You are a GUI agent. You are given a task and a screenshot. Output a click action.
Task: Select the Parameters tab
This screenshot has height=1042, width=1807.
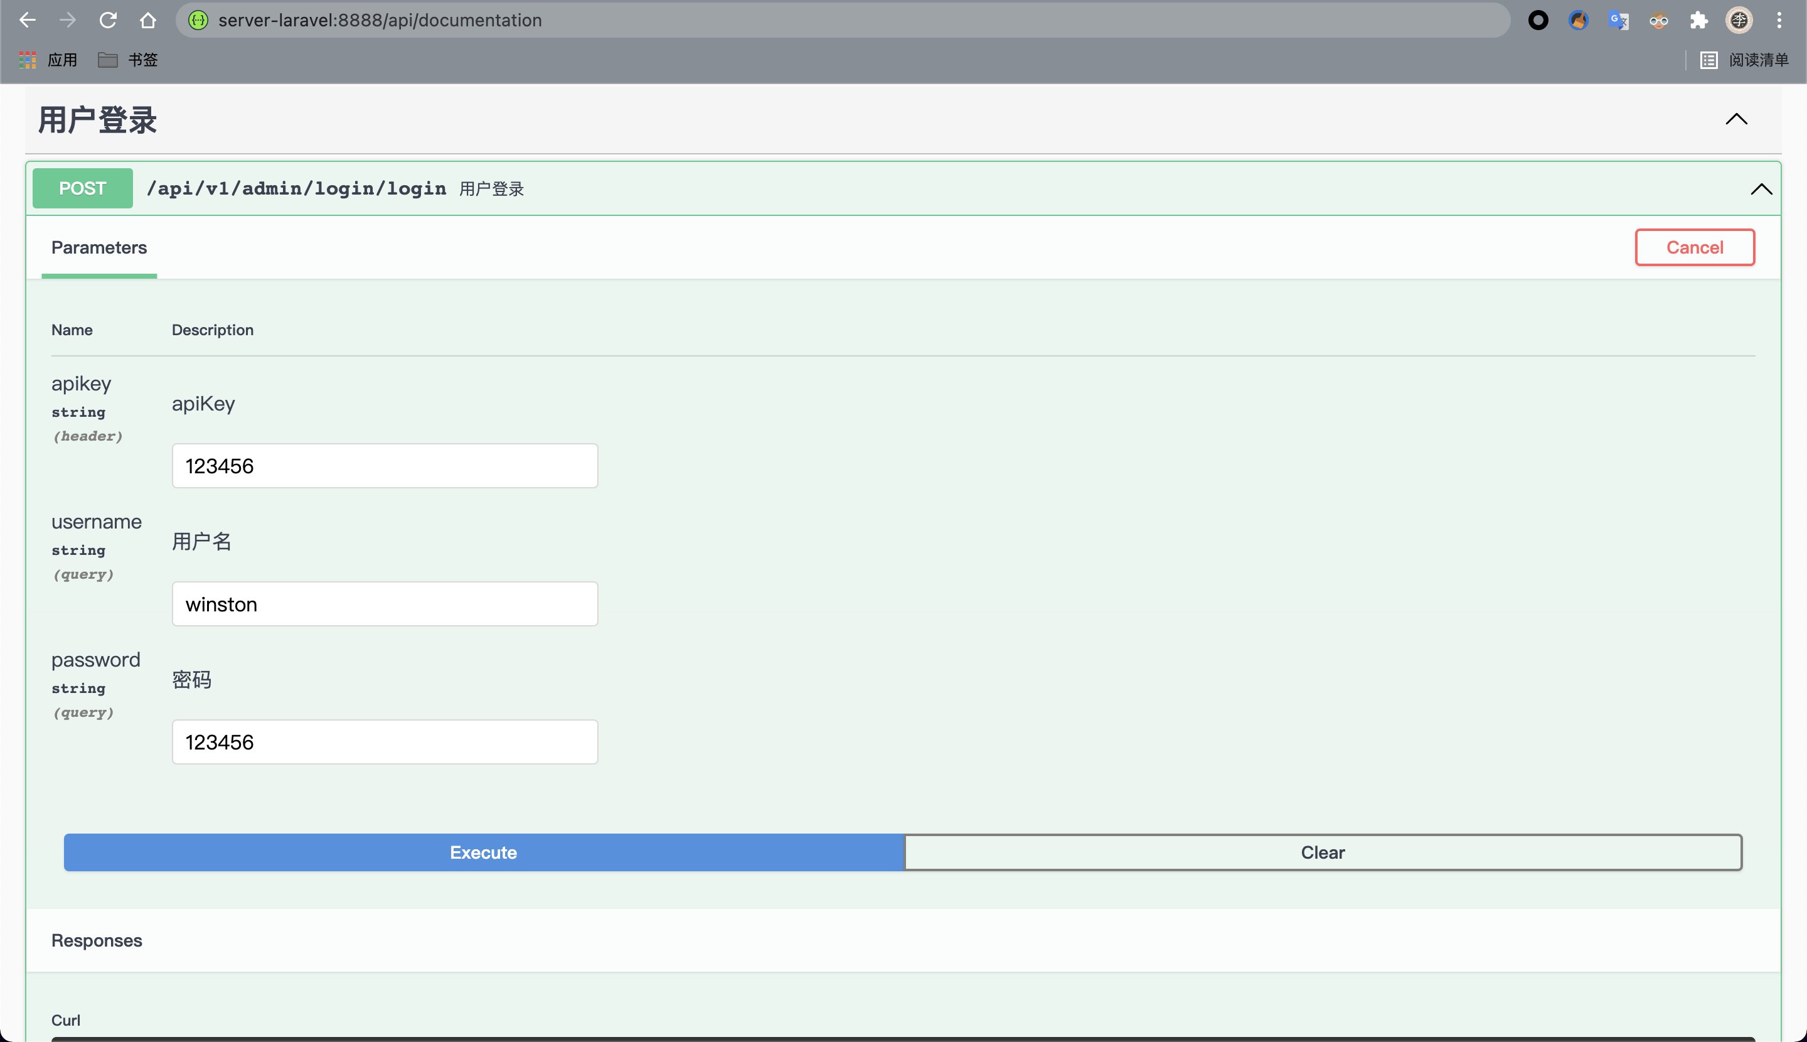[99, 247]
